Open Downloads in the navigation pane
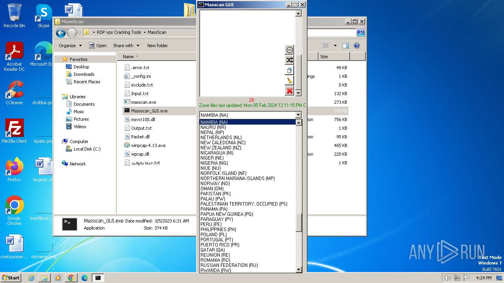This screenshot has height=283, width=504. (84, 74)
